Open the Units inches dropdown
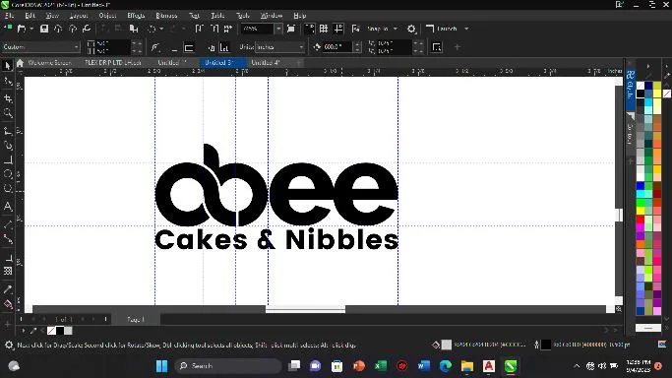Screen dimensions: 672x378 [x=279, y=46]
